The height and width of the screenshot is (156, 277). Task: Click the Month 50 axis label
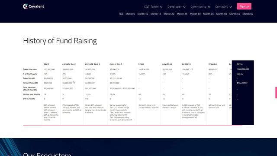click(248, 14)
